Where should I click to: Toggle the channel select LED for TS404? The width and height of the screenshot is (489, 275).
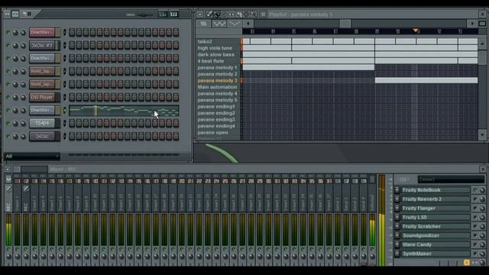tap(64, 124)
